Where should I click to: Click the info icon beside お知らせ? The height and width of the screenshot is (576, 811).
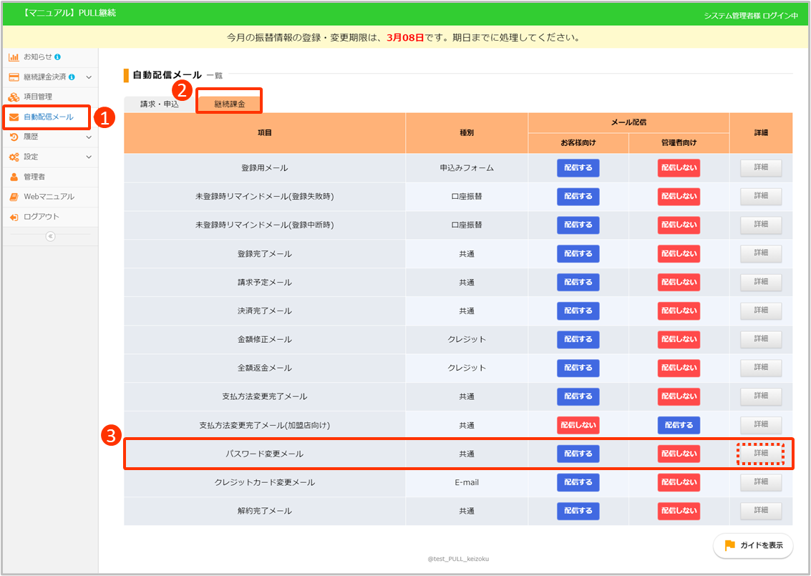[x=57, y=57]
